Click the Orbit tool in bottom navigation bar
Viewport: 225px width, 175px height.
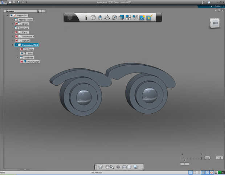click(101, 167)
